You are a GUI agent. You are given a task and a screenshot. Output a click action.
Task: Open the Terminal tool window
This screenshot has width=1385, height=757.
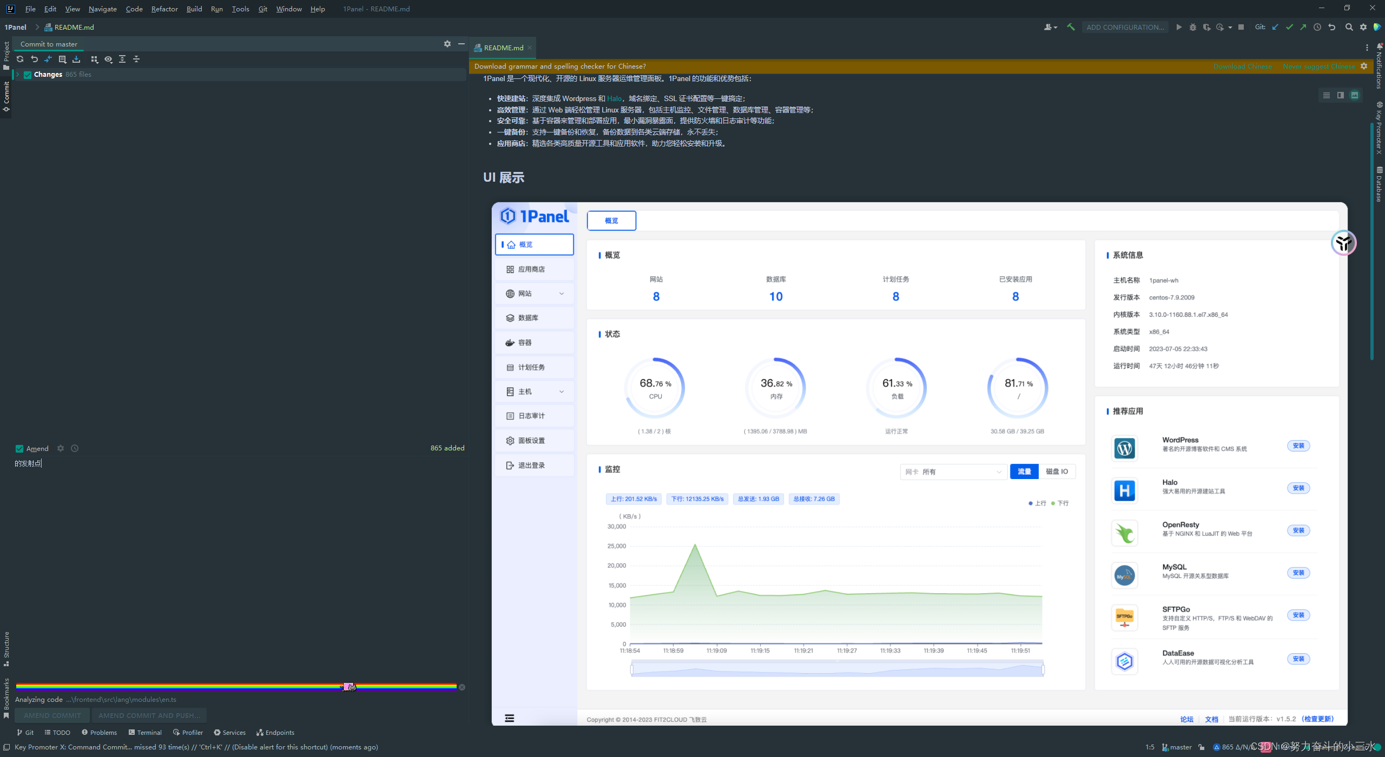(145, 732)
